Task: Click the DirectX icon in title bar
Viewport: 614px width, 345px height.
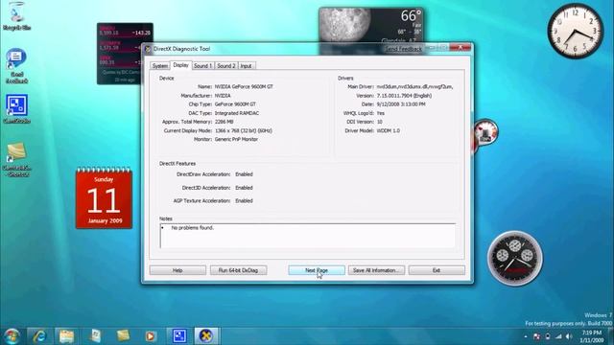Action: click(x=148, y=49)
